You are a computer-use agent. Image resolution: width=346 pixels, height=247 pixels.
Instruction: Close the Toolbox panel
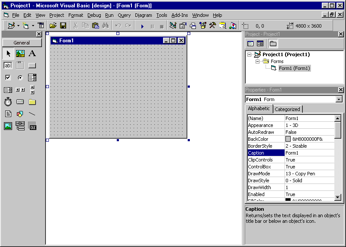(39, 34)
